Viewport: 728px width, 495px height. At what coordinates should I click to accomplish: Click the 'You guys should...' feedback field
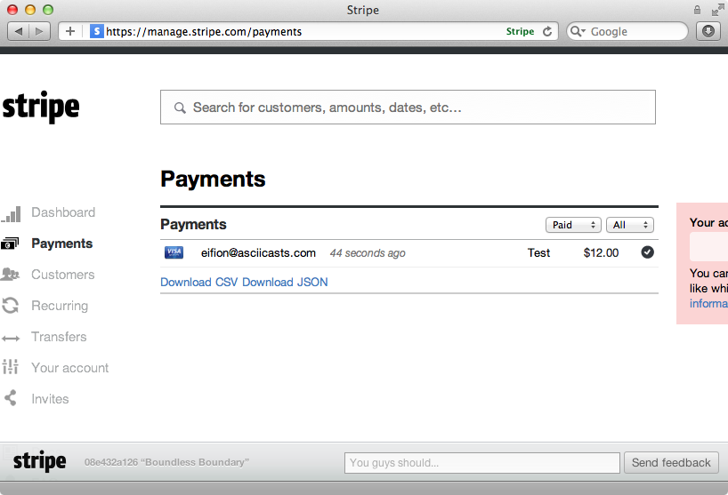pos(482,462)
